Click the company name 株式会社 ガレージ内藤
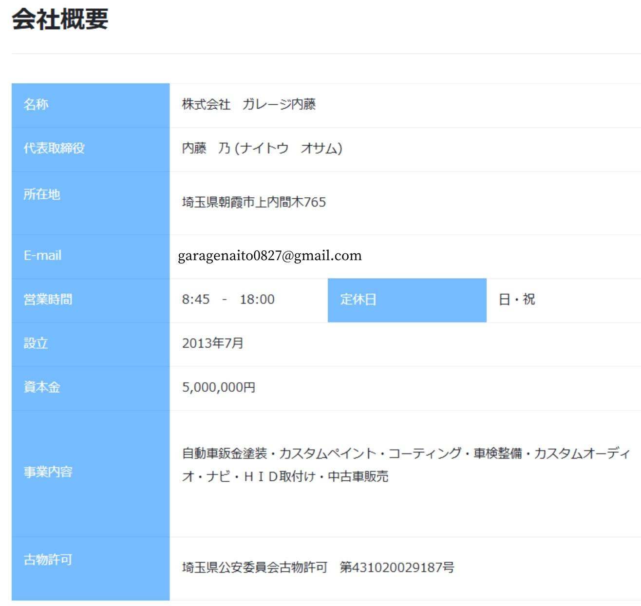Screen dimensions: 641x606 (x=248, y=104)
